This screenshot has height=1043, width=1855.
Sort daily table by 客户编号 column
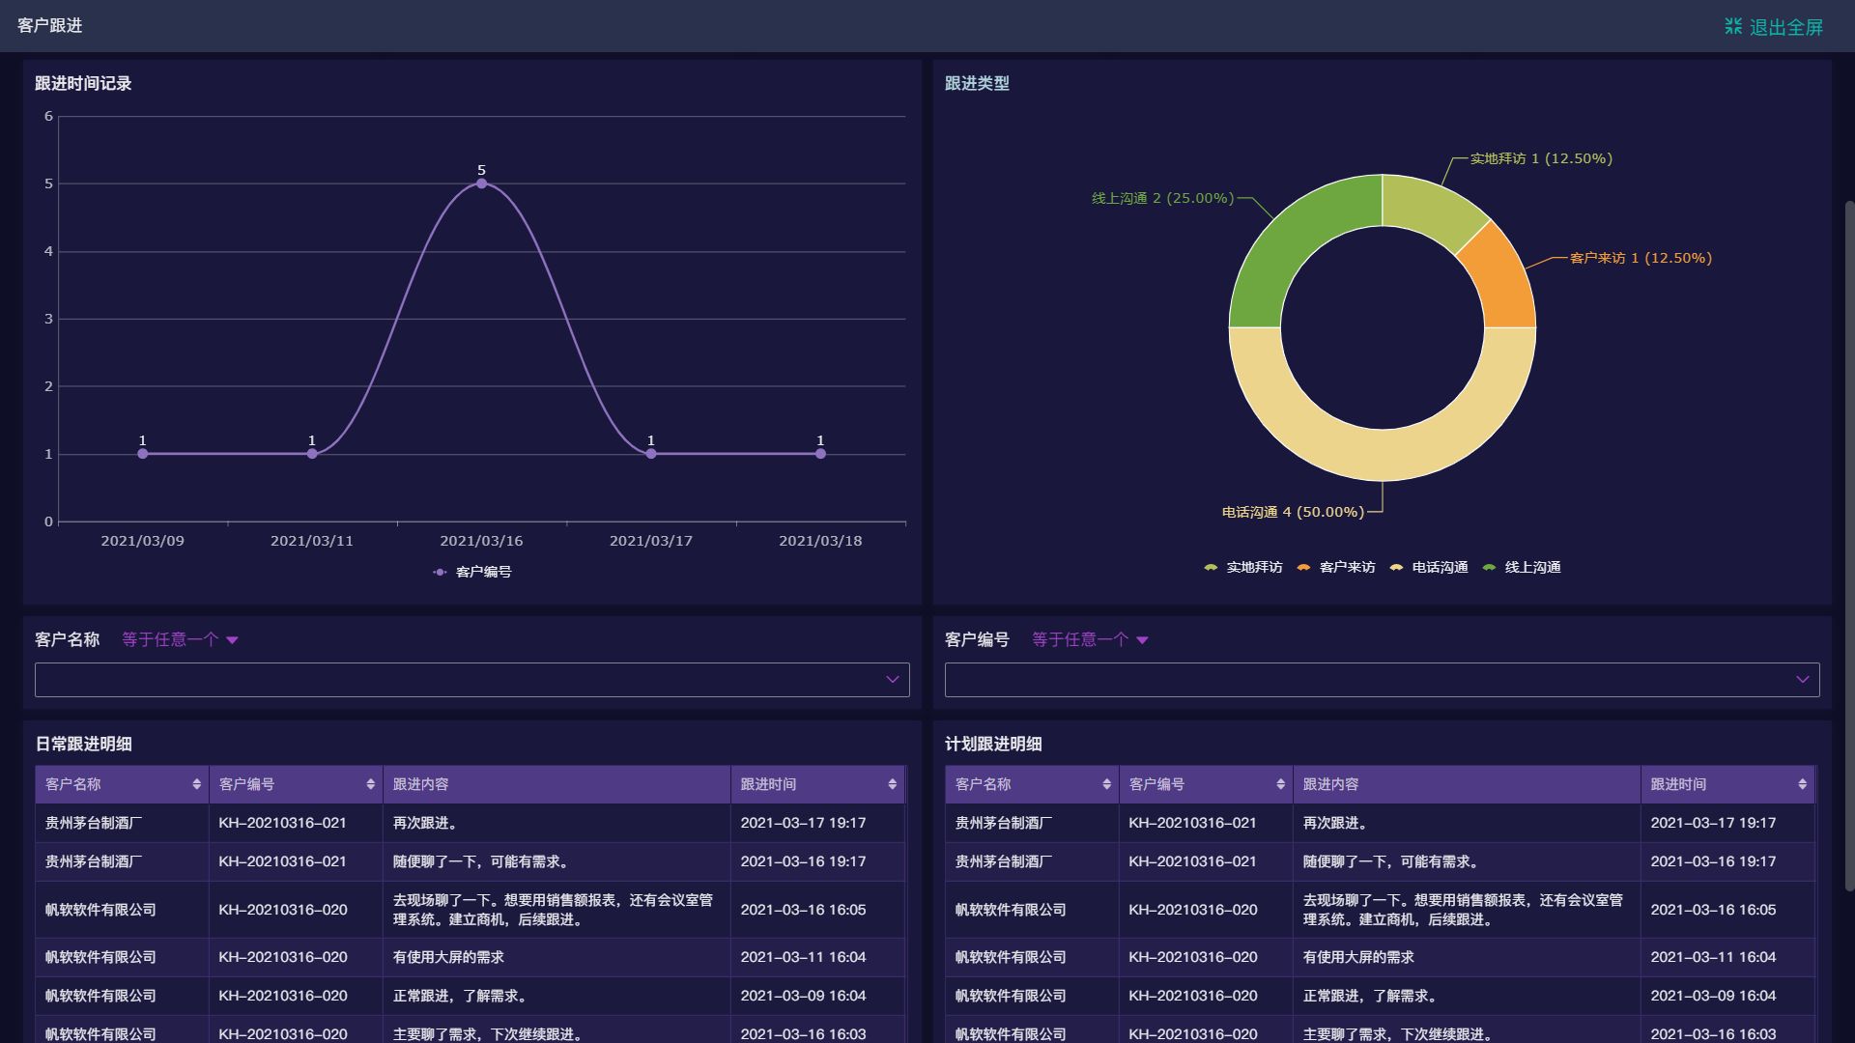tap(370, 784)
